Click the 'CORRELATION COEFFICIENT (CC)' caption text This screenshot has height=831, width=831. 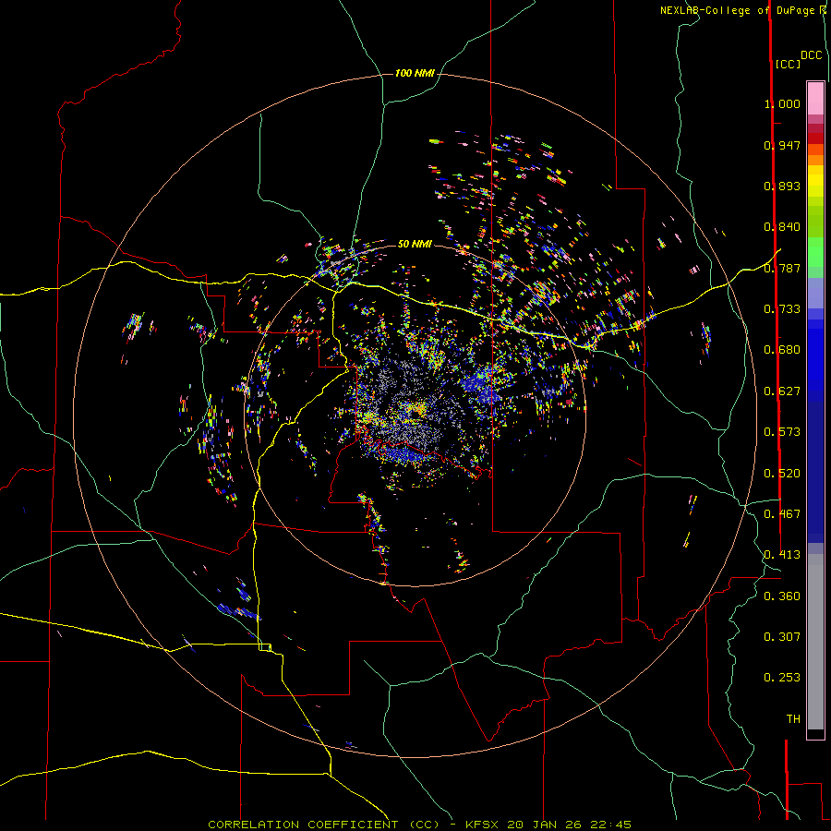click(324, 825)
